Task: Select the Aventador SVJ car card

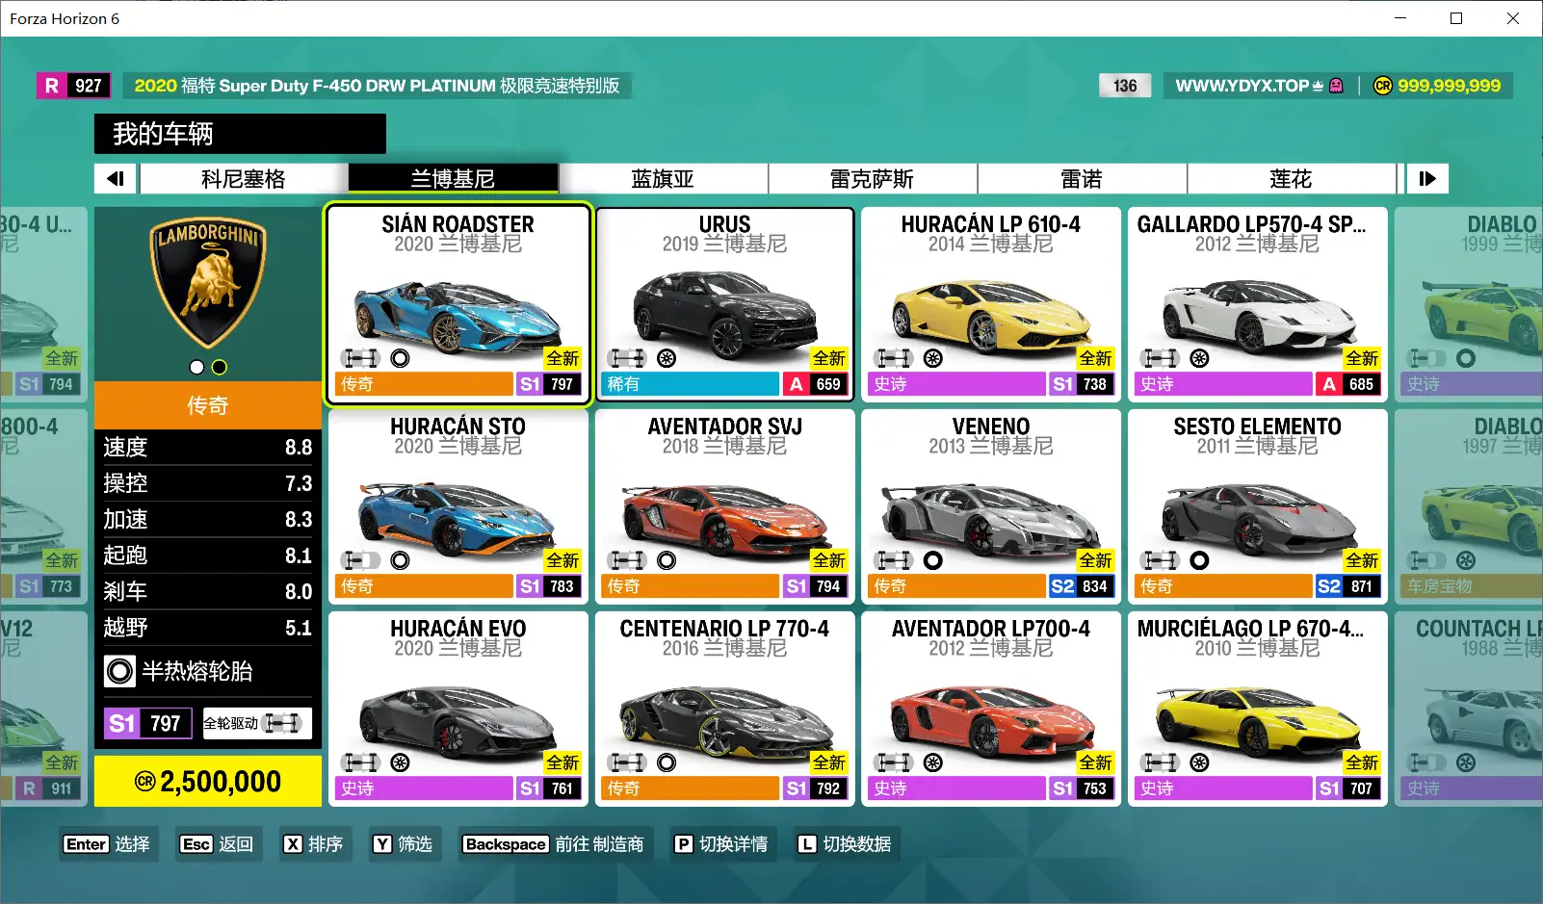Action: click(724, 506)
